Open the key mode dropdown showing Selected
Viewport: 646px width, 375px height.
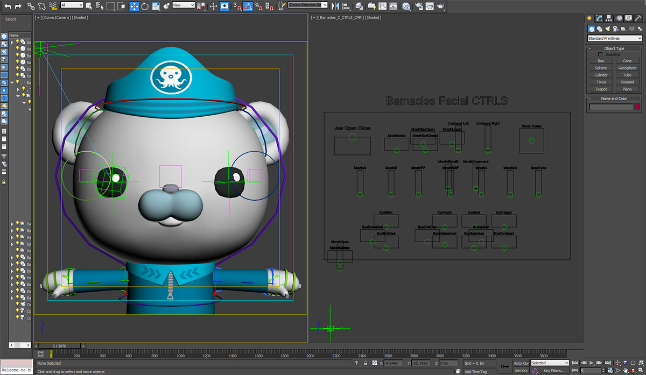click(550, 363)
